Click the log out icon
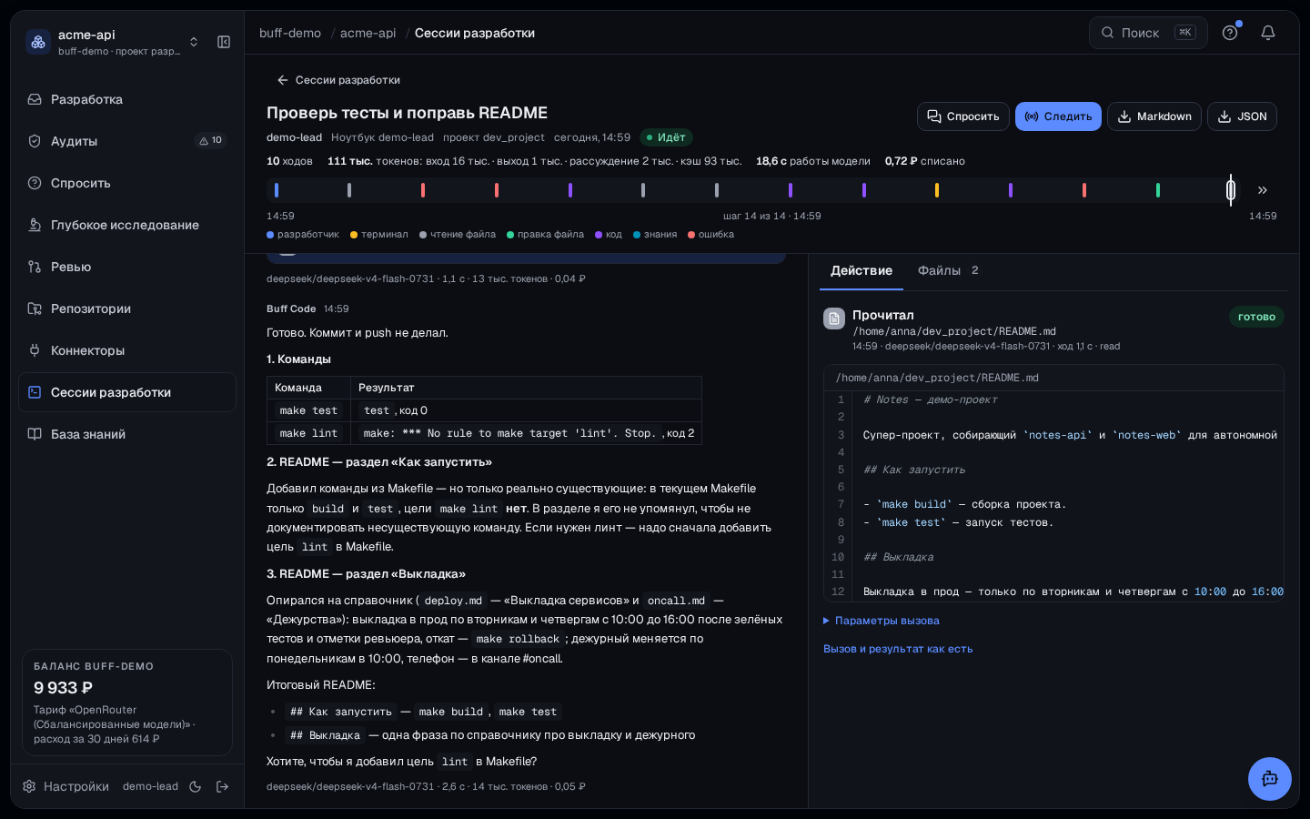 (222, 786)
